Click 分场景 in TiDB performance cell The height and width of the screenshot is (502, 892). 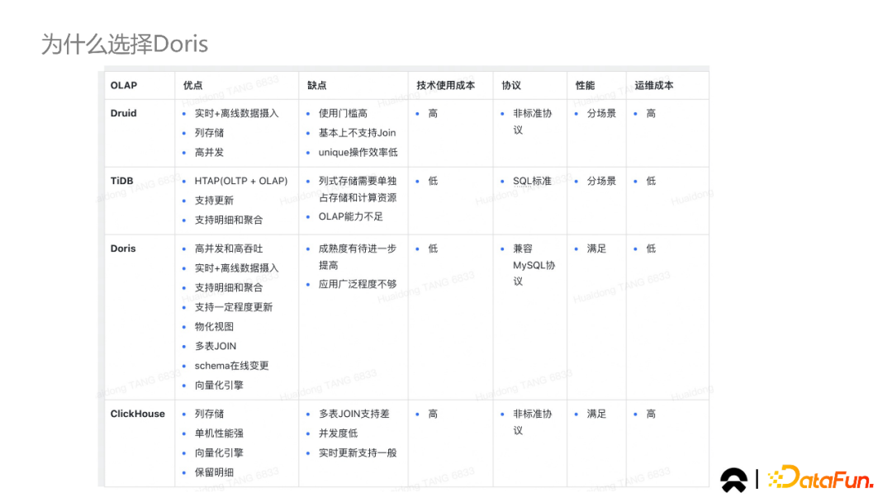(601, 181)
